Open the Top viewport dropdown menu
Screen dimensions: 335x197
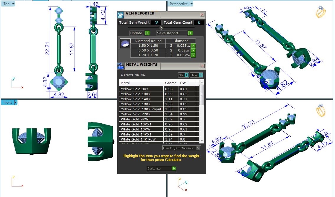pos(13,4)
